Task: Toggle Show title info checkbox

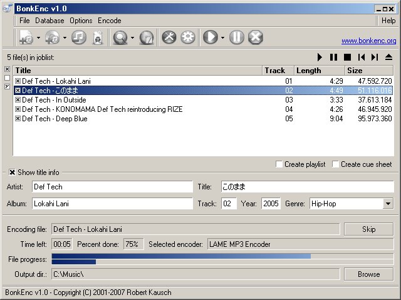Action: [12, 172]
